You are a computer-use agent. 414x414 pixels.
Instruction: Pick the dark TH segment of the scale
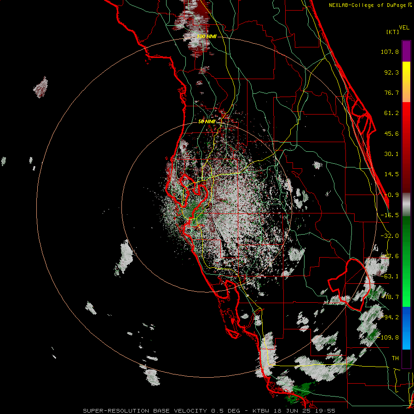pyautogui.click(x=406, y=358)
